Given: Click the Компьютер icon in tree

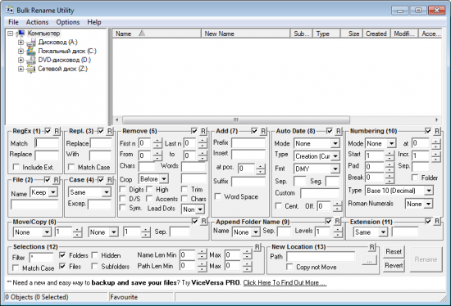Looking at the screenshot, I should (21, 34).
